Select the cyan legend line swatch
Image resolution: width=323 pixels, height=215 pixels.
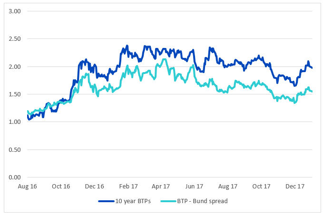pyautogui.click(x=168, y=201)
